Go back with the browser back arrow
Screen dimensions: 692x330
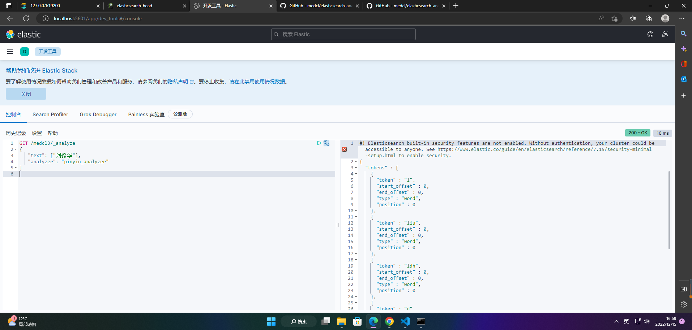click(10, 18)
